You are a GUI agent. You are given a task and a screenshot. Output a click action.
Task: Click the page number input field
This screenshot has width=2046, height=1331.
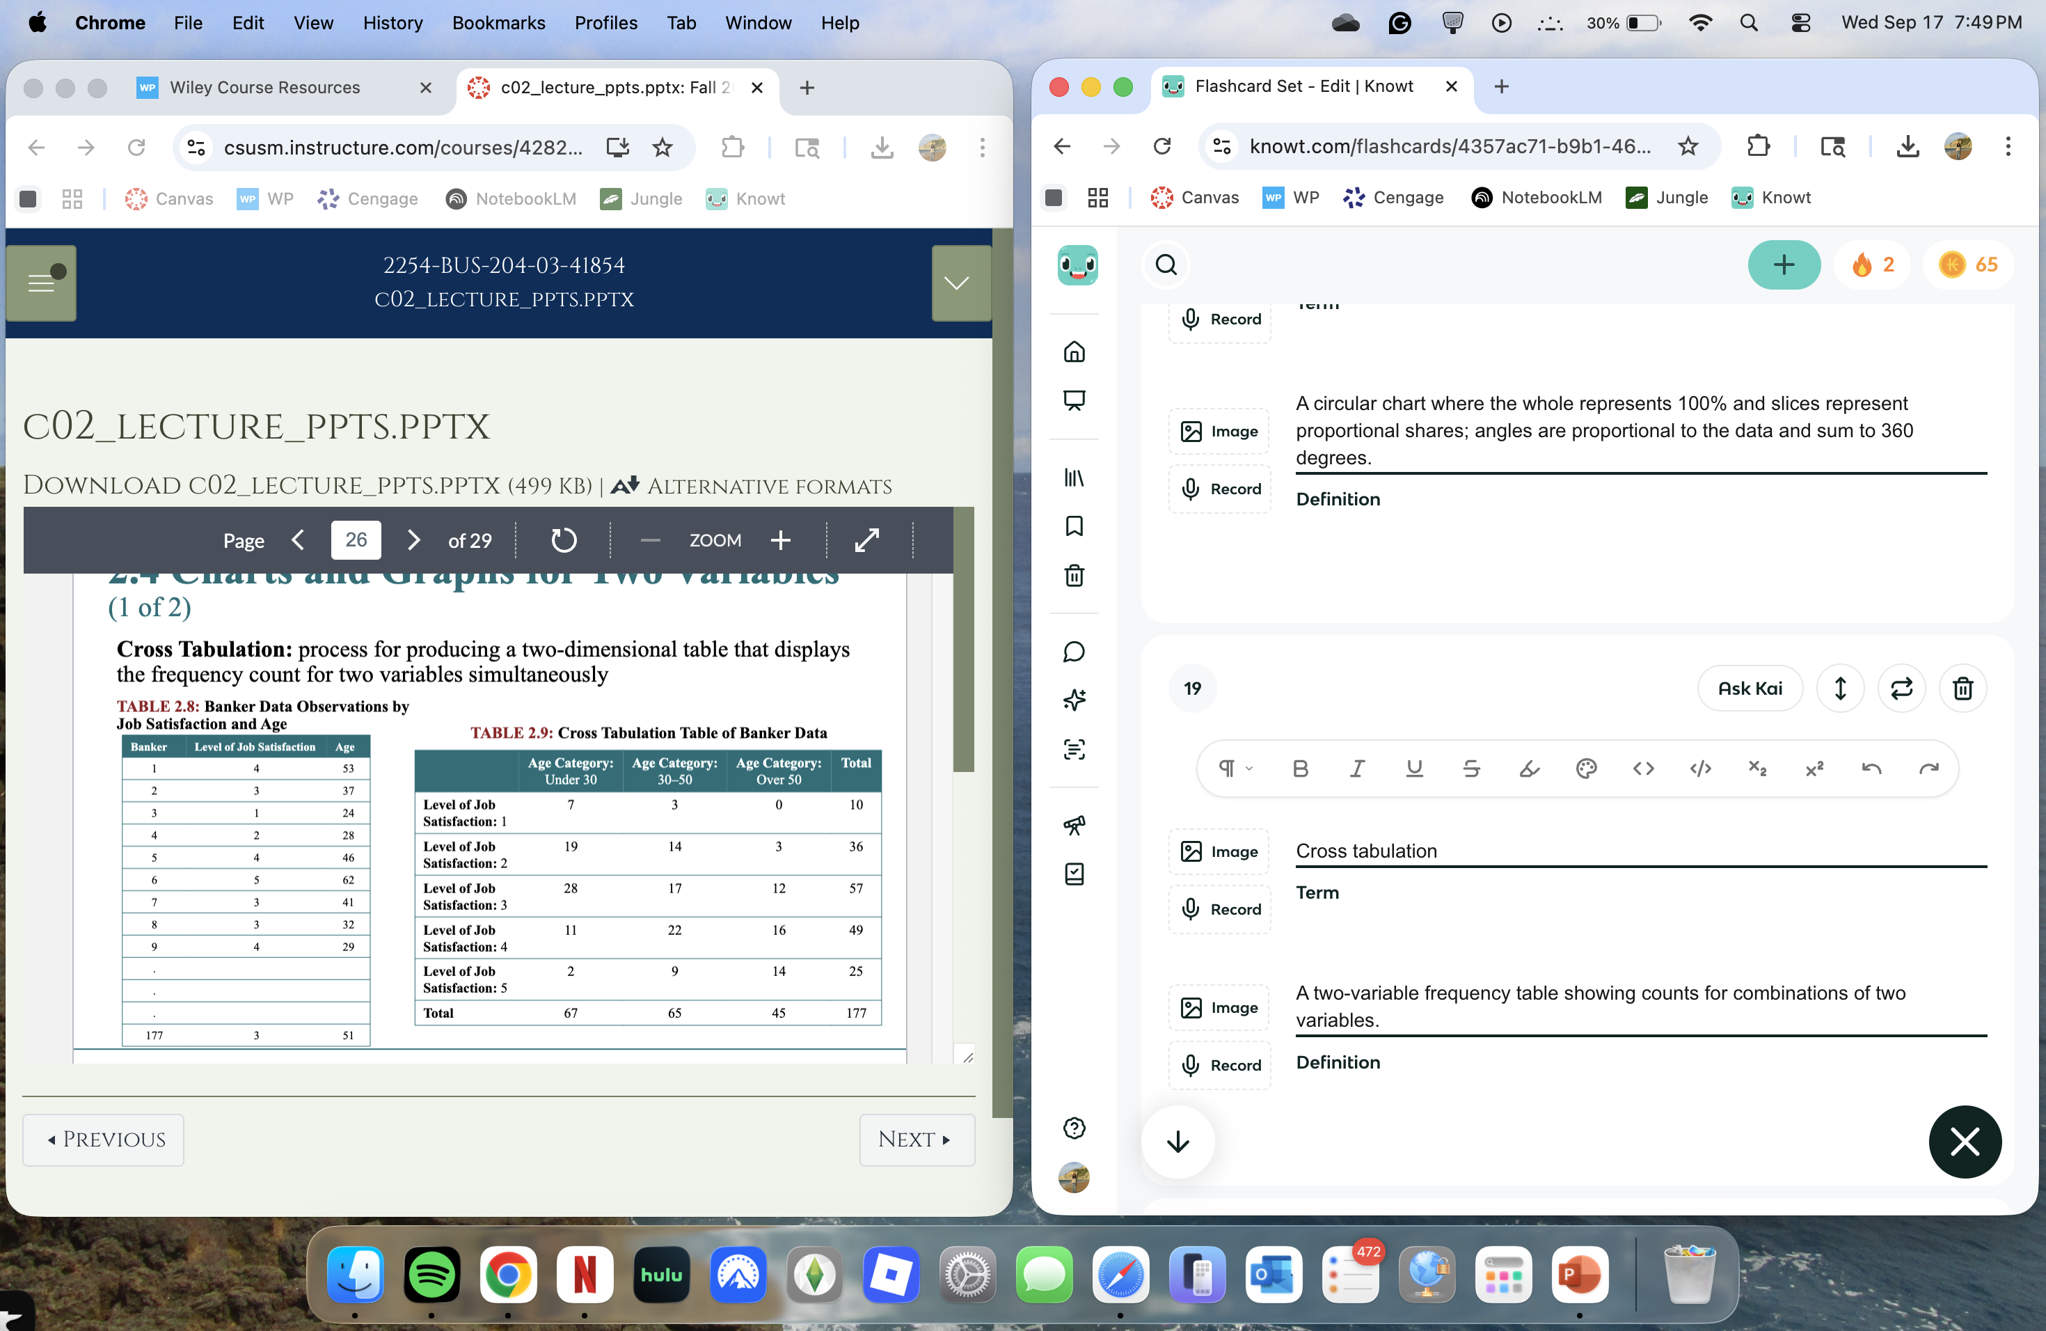pos(356,540)
